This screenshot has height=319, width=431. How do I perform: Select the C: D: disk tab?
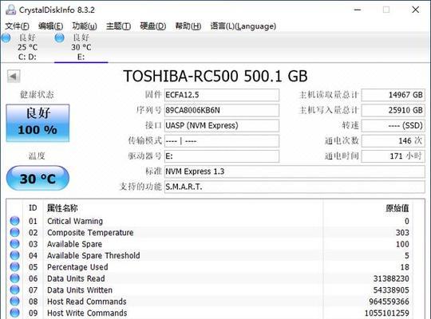(x=27, y=47)
